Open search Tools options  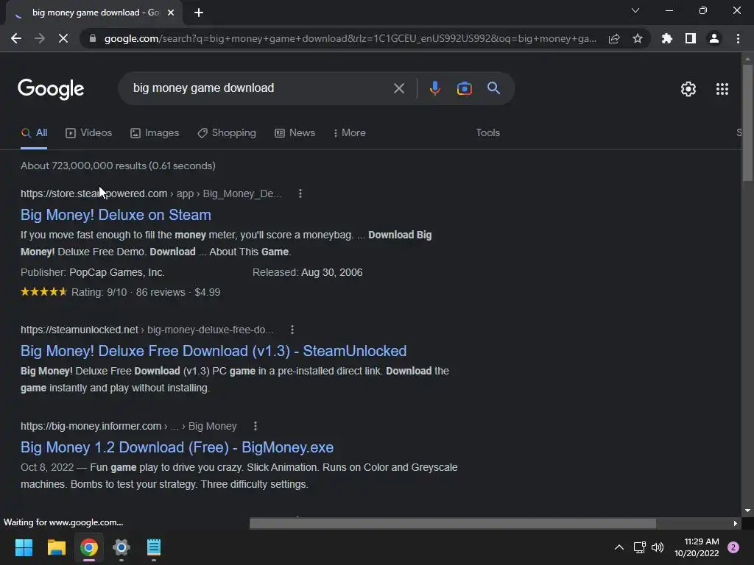487,132
